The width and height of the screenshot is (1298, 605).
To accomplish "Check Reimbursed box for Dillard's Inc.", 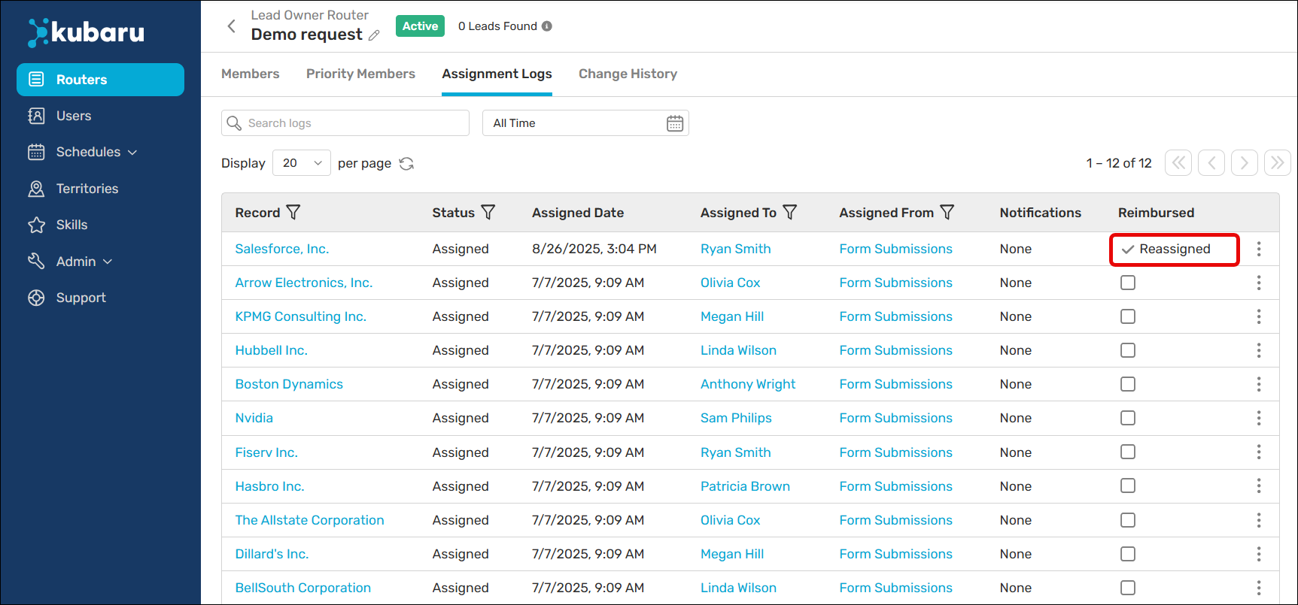I will (x=1128, y=554).
